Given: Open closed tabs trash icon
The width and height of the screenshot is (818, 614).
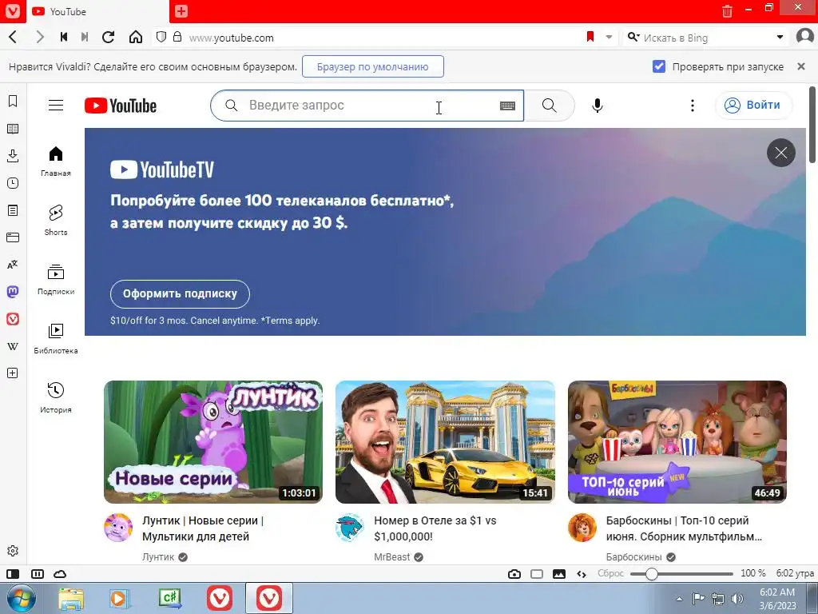Looking at the screenshot, I should click(x=727, y=11).
